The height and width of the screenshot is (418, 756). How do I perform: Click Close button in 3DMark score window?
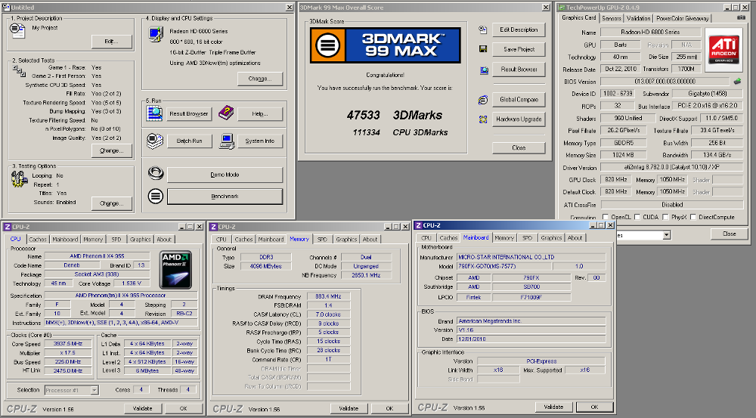click(519, 147)
